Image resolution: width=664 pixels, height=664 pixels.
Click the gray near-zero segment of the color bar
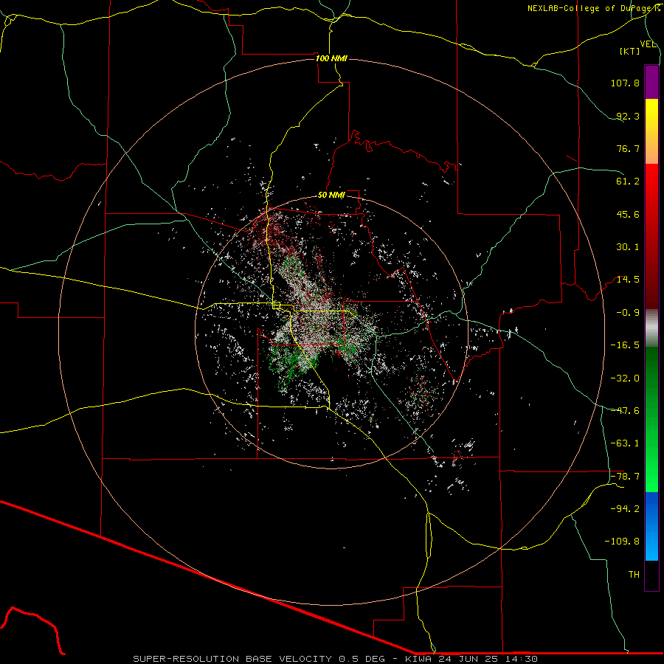651,328
